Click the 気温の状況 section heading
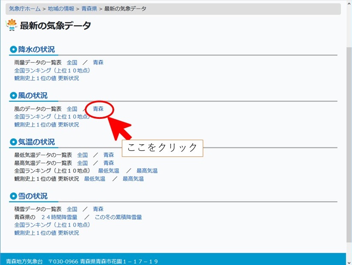The width and height of the screenshot is (352, 265). point(36,142)
